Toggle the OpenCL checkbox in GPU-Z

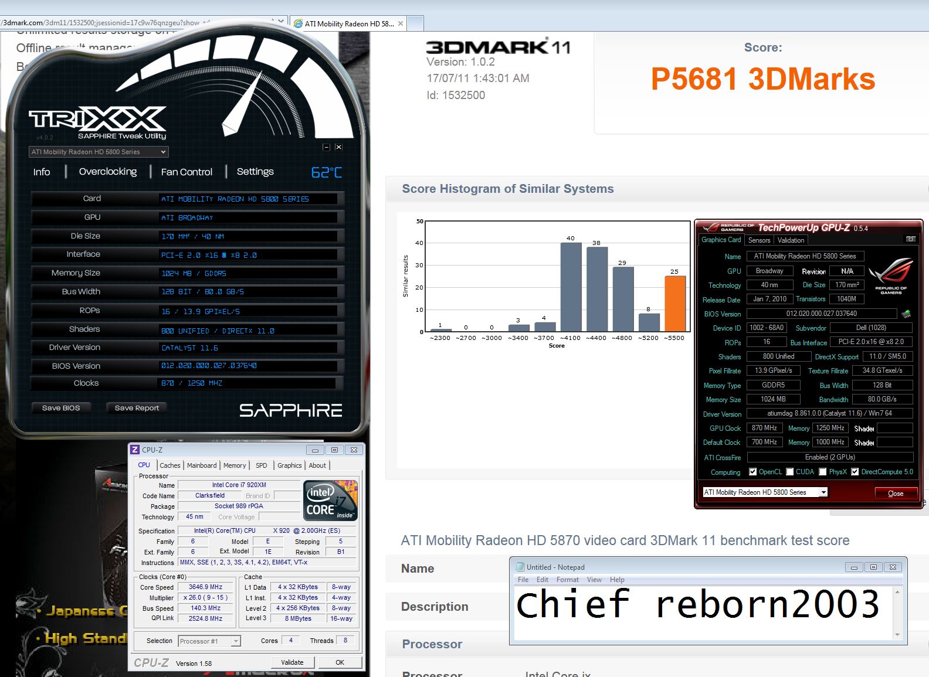click(752, 472)
